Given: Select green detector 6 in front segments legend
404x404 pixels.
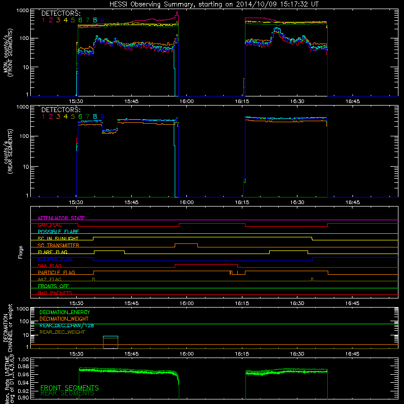Looking at the screenshot, I should pyautogui.click(x=80, y=20).
